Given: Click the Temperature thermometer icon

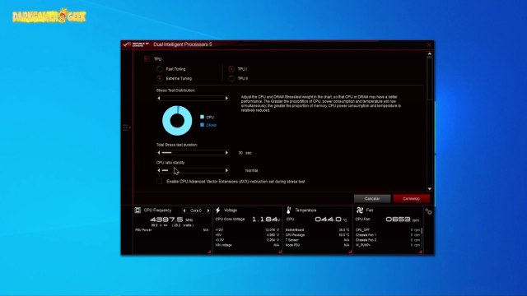Looking at the screenshot, I should click(288, 210).
